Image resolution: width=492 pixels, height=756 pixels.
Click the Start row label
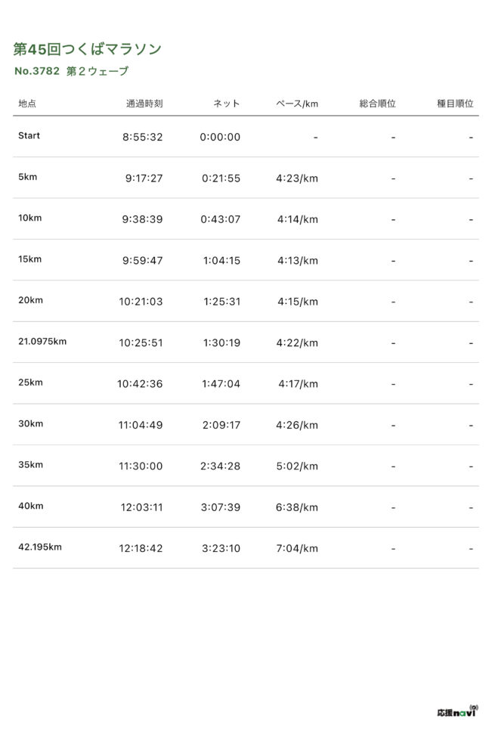pyautogui.click(x=29, y=136)
